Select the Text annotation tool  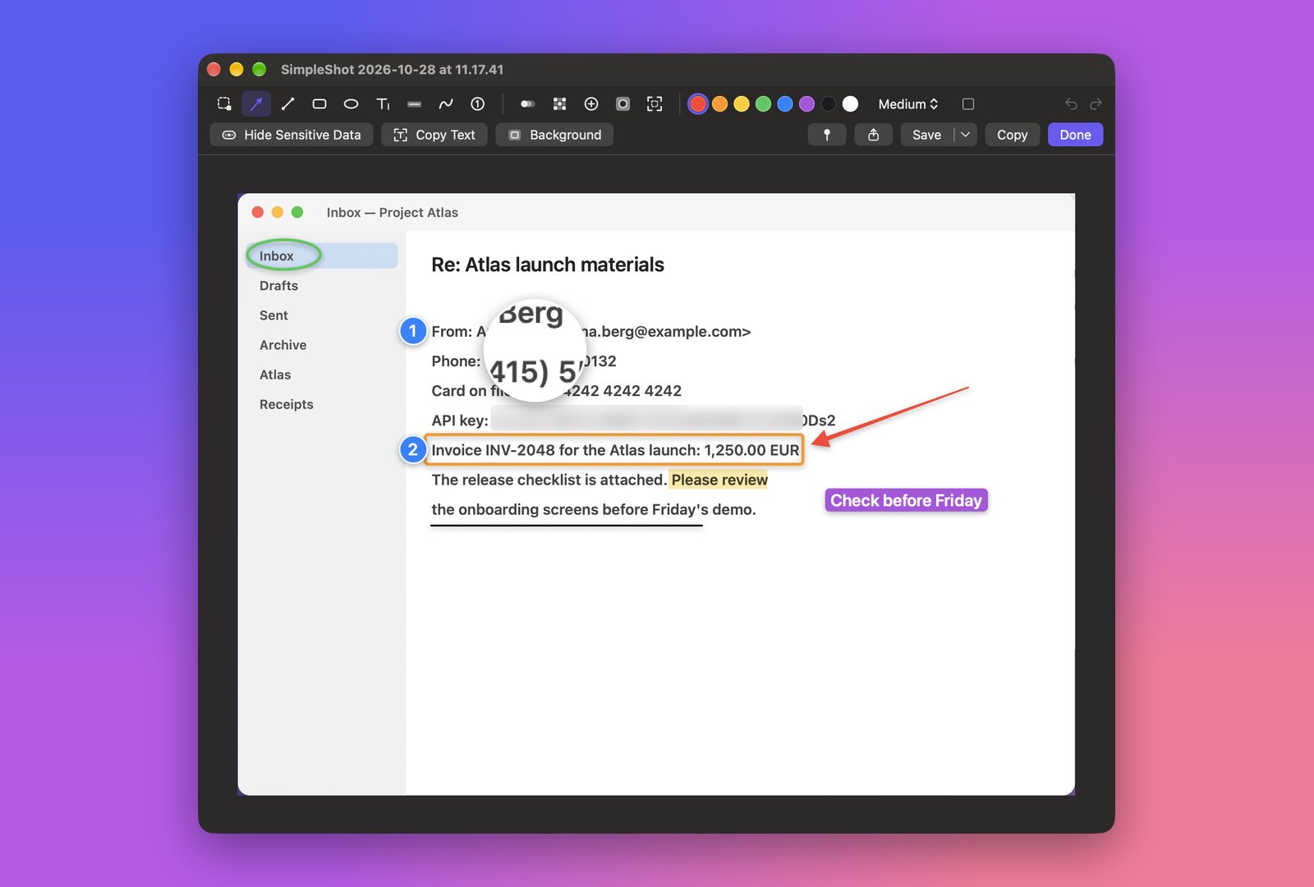click(383, 103)
